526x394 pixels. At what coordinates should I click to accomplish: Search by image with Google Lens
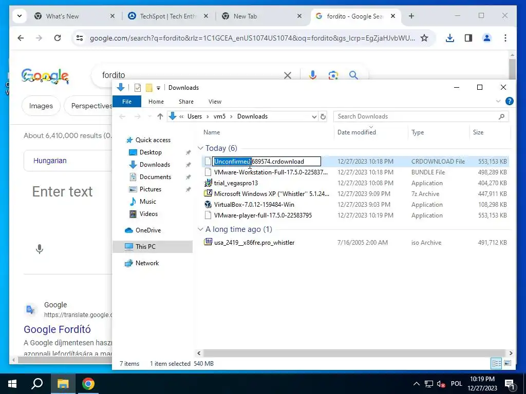click(x=333, y=75)
